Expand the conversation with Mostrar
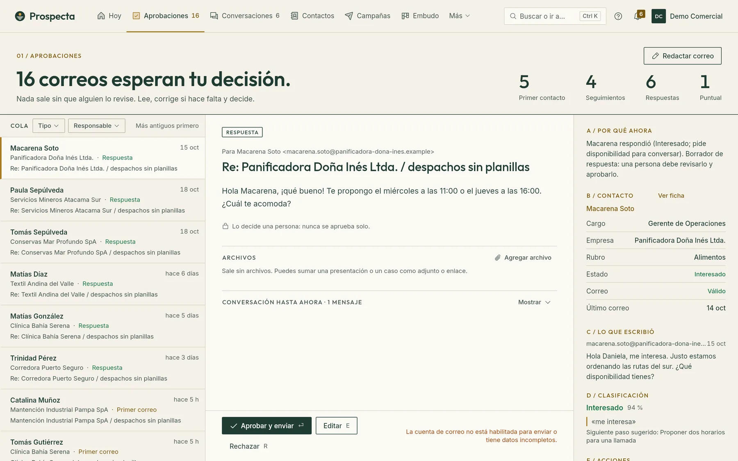The width and height of the screenshot is (738, 461). 534,302
